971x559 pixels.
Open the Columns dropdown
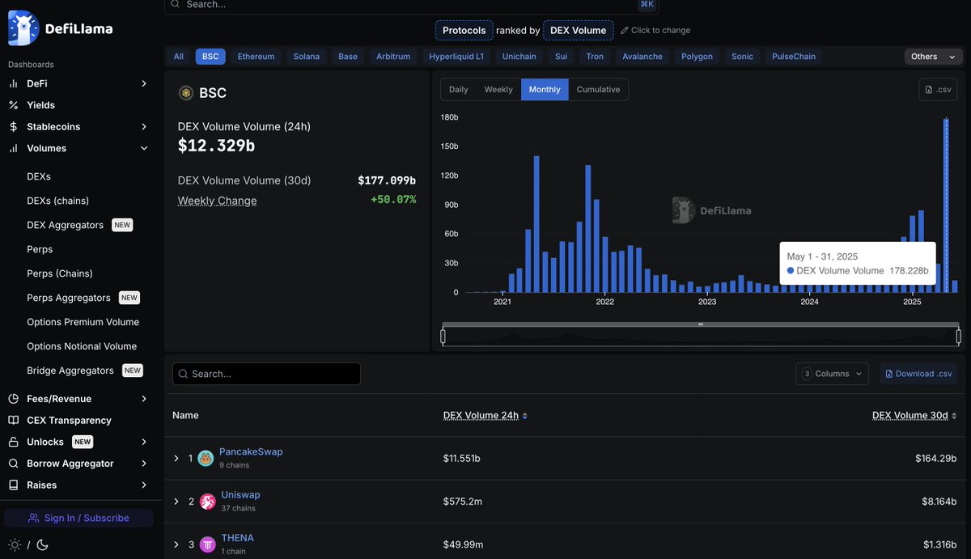pyautogui.click(x=832, y=374)
